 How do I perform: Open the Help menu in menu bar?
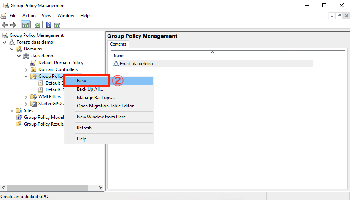click(85, 16)
